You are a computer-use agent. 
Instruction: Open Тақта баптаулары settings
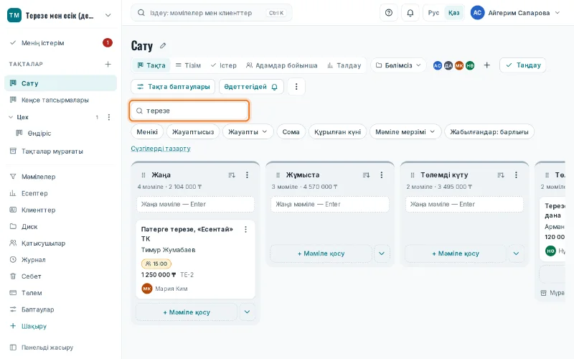[x=173, y=87]
